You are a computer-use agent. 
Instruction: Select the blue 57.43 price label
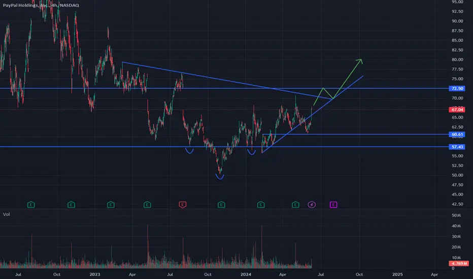(x=457, y=147)
